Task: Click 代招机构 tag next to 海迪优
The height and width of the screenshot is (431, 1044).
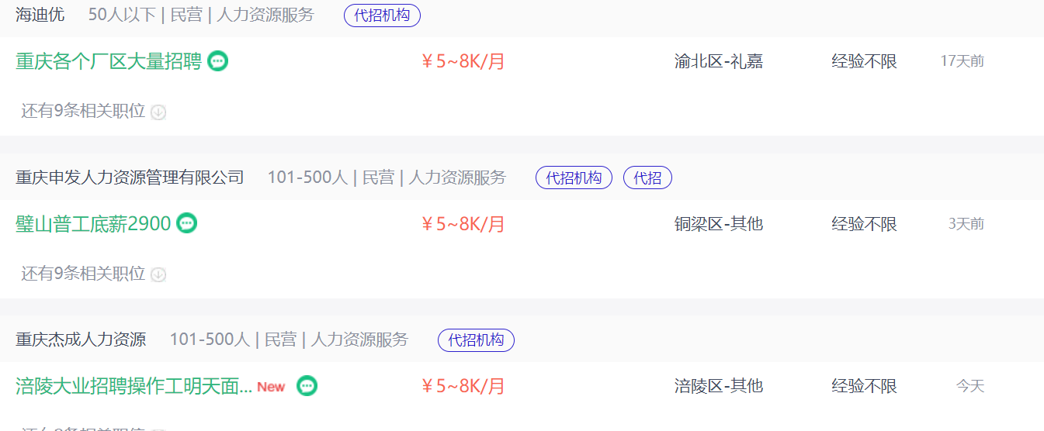Action: tap(382, 16)
